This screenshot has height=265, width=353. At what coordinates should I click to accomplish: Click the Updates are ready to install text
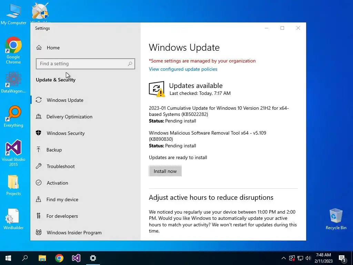point(178,157)
